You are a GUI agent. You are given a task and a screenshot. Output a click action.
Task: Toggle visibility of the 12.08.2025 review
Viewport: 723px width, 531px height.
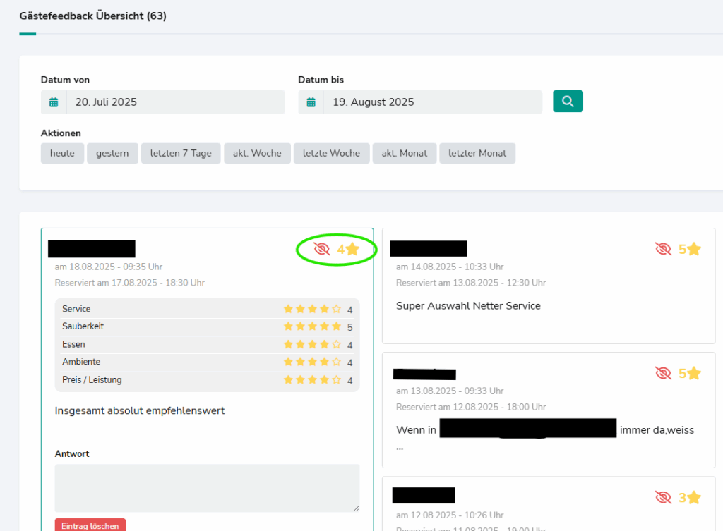(x=663, y=498)
